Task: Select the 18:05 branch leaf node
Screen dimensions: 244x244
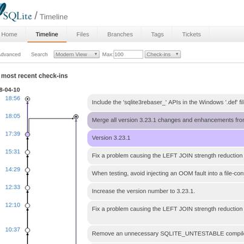Action: (76, 117)
